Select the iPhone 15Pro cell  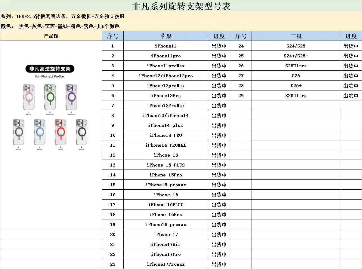coord(166,175)
